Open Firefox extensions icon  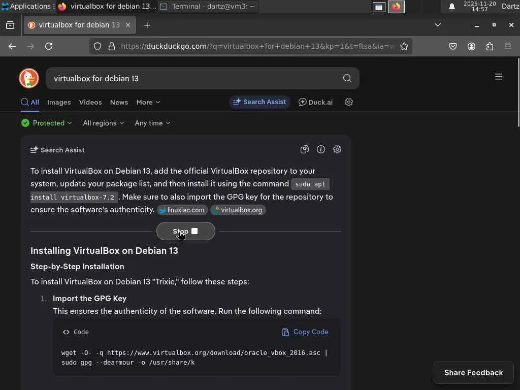pyautogui.click(x=490, y=46)
